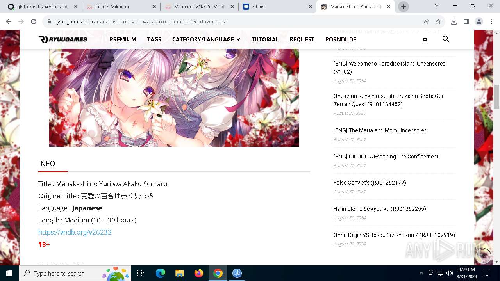Launch Firefox from taskbar

(199, 273)
